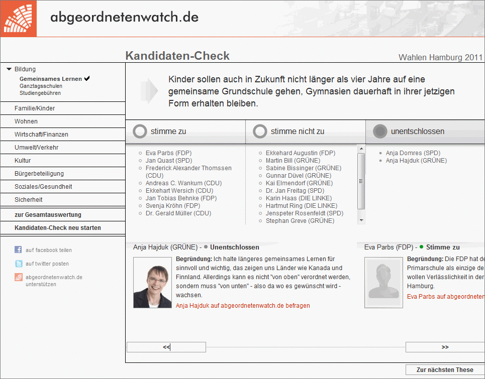
Task: Select Anja Hajduk (GRÜNE) in unentschlossen list
Action: tap(416, 160)
